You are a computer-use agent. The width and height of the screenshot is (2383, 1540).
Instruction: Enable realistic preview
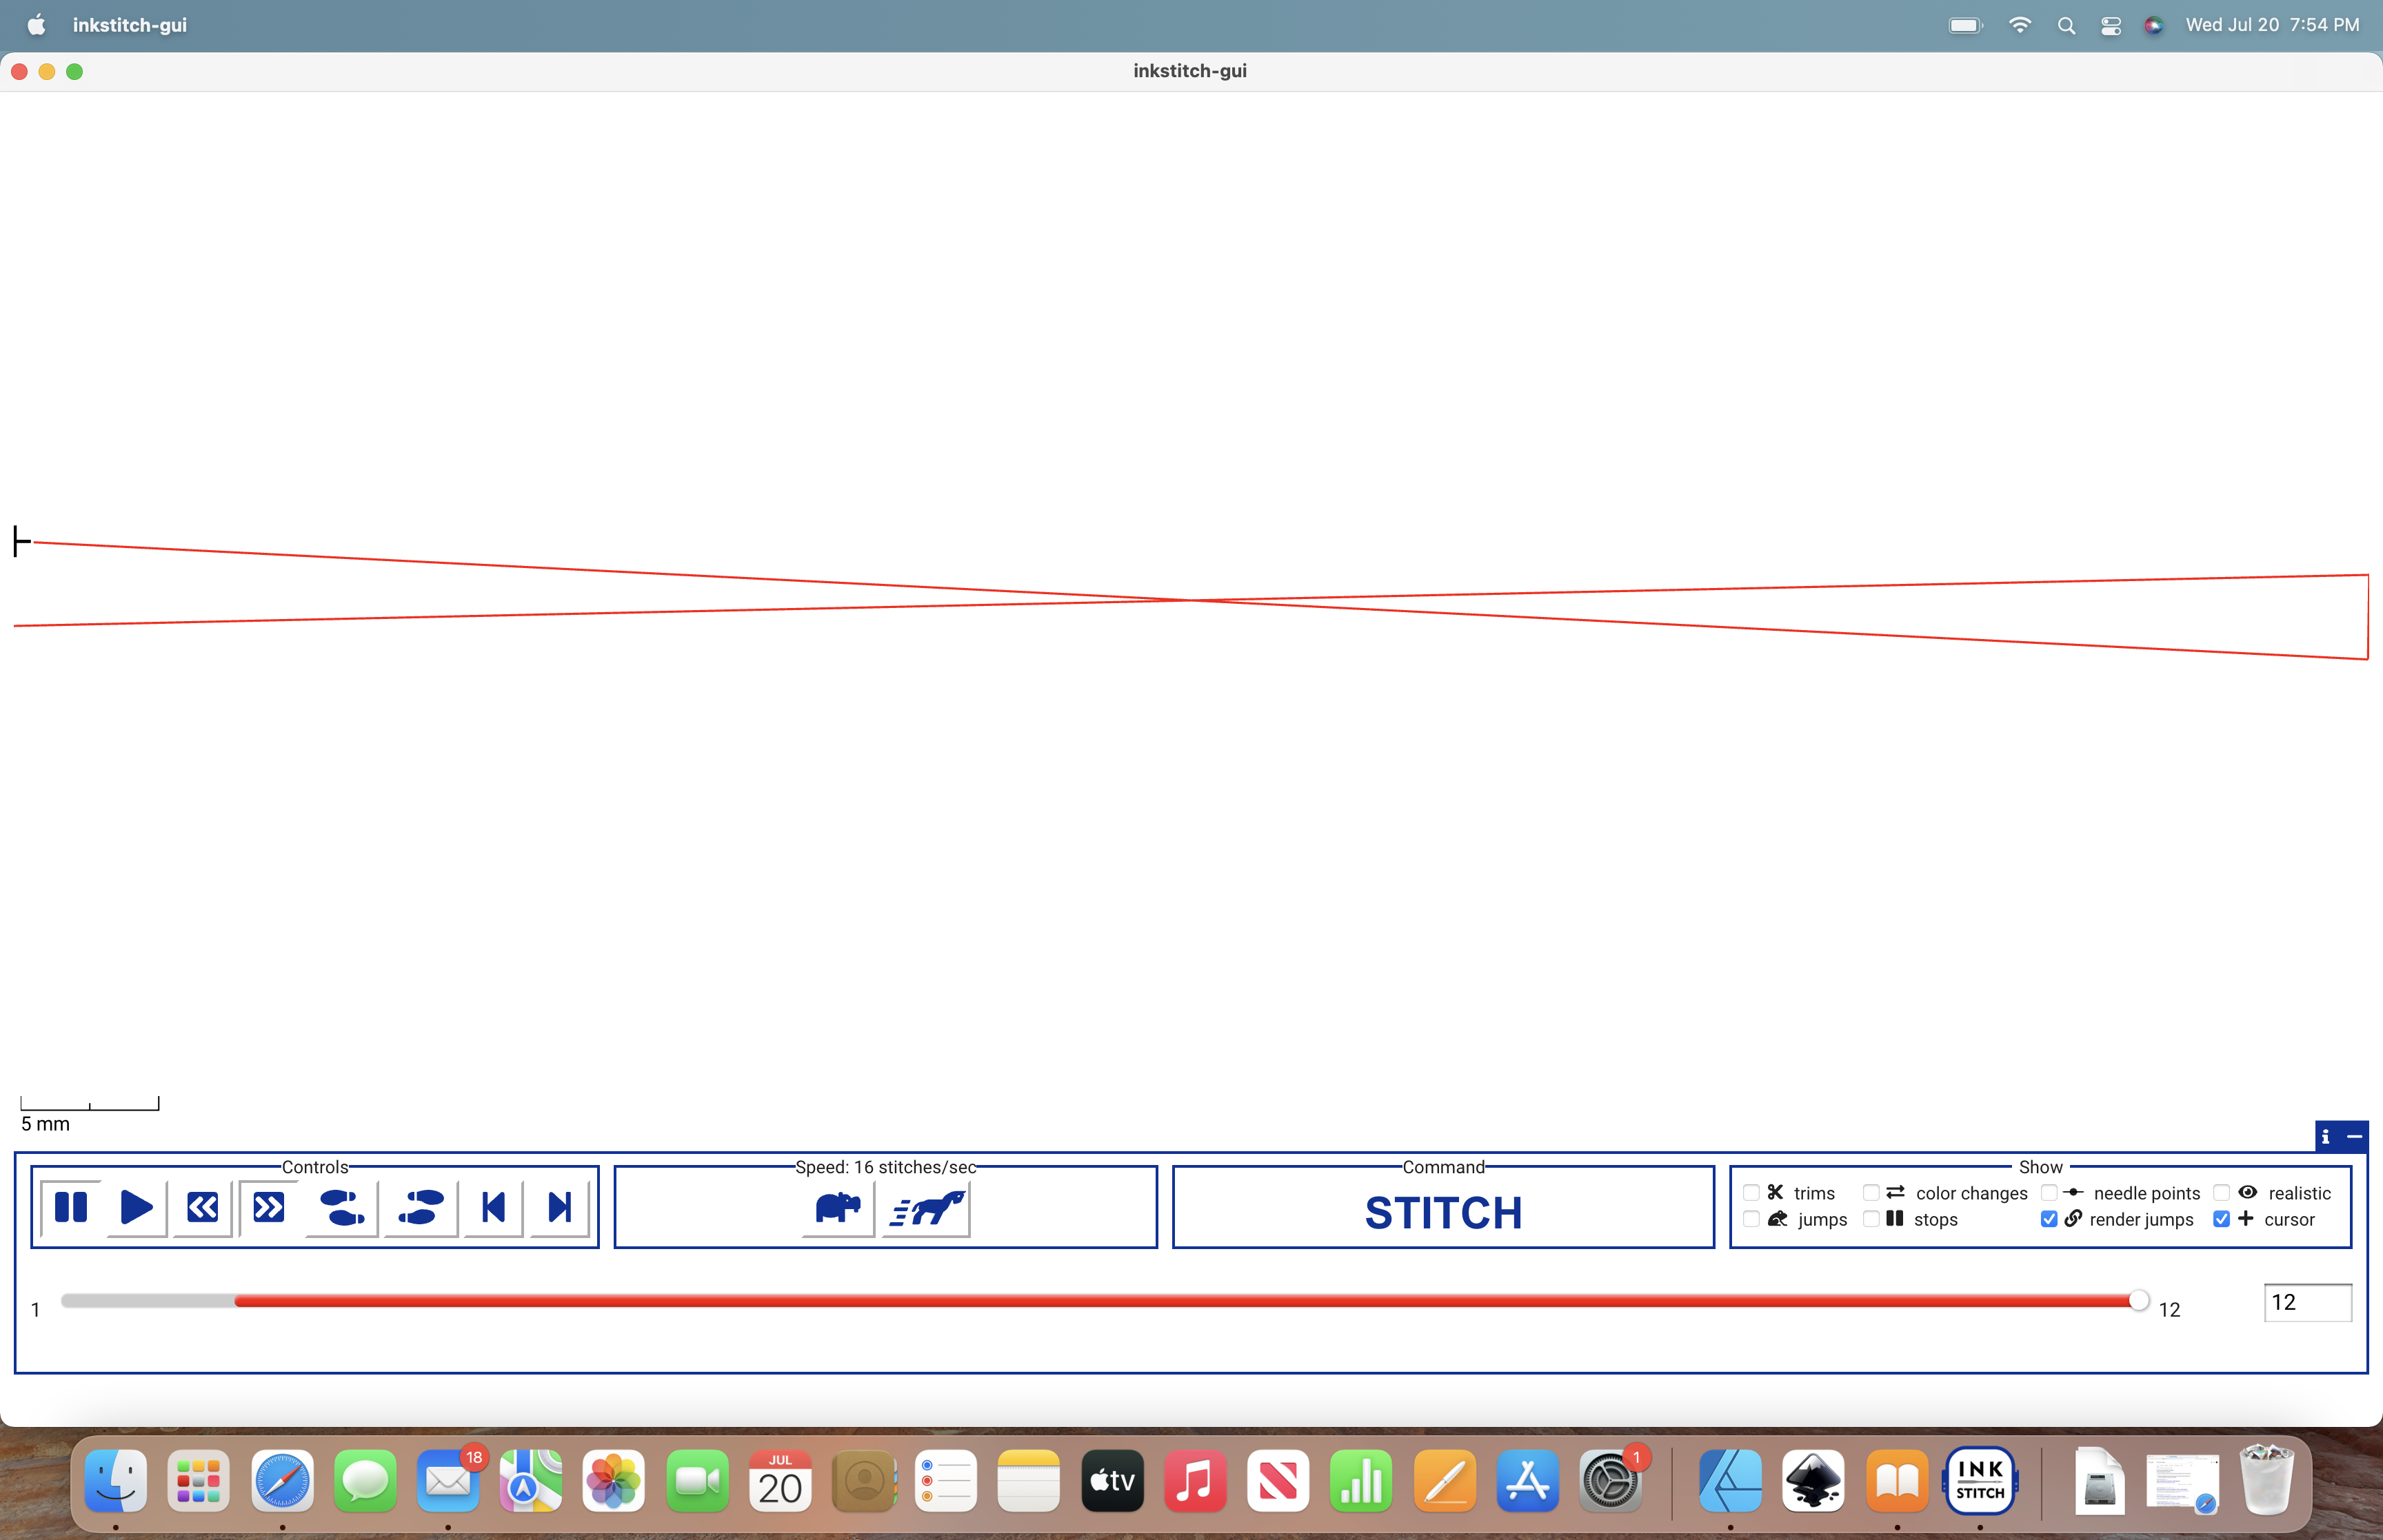(x=2221, y=1192)
